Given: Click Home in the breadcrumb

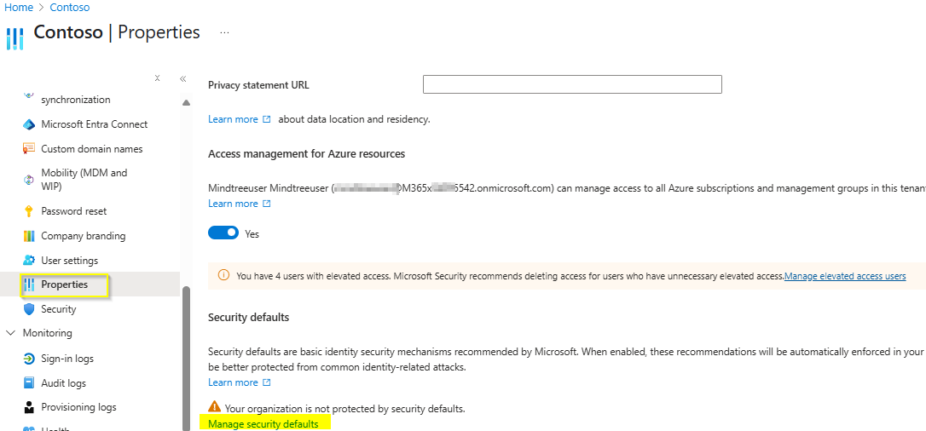Looking at the screenshot, I should coord(18,9).
